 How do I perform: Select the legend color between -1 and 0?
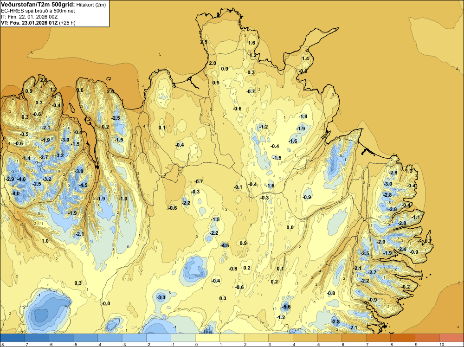point(183,338)
